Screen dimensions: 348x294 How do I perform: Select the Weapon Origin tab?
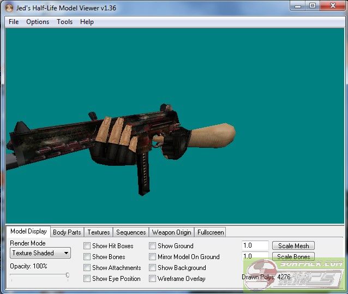(x=171, y=232)
